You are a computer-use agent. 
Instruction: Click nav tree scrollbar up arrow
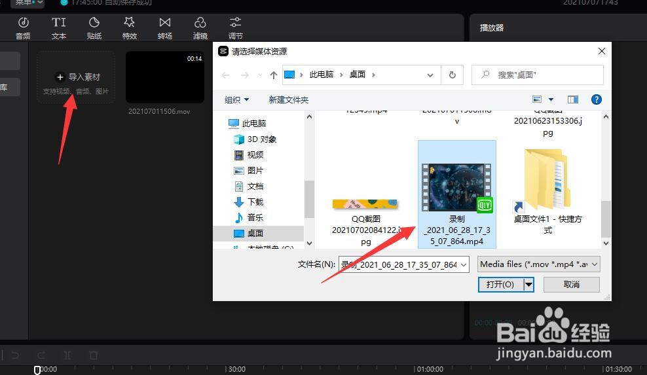[310, 116]
